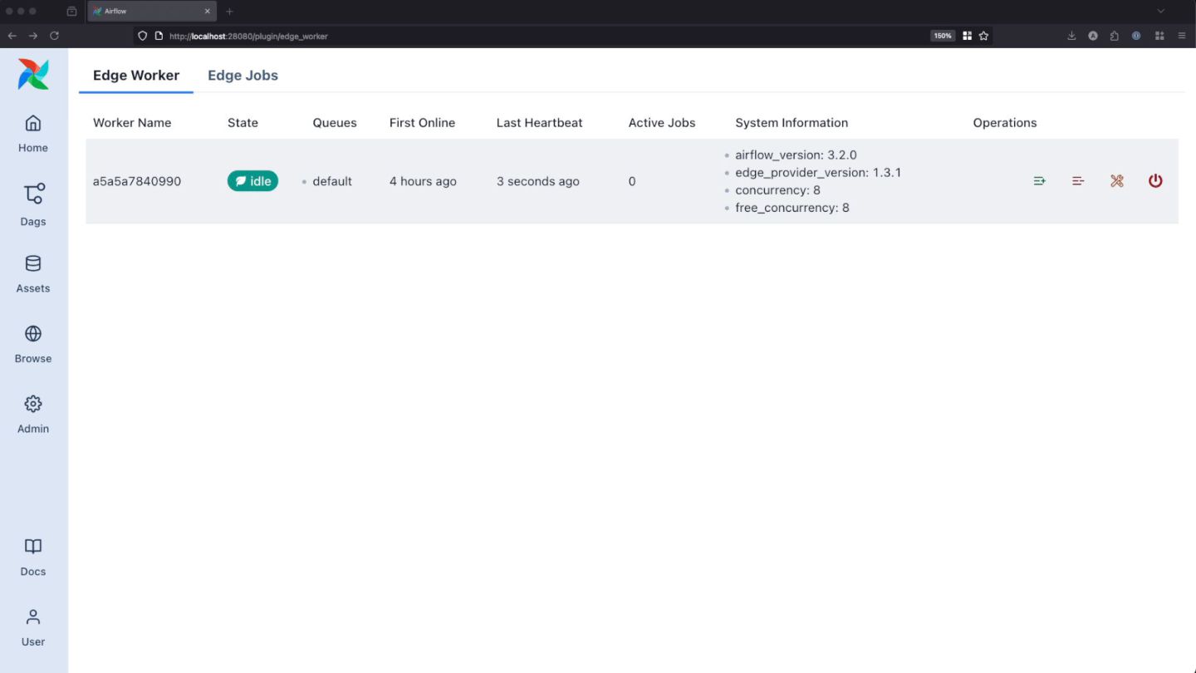Click the System Information column header

(x=792, y=122)
